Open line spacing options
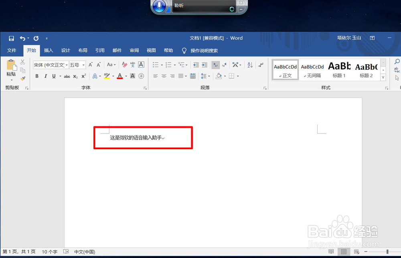 click(x=205, y=76)
